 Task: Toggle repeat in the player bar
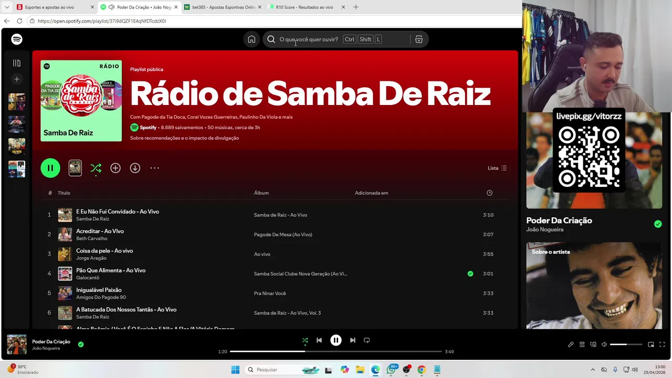[367, 340]
